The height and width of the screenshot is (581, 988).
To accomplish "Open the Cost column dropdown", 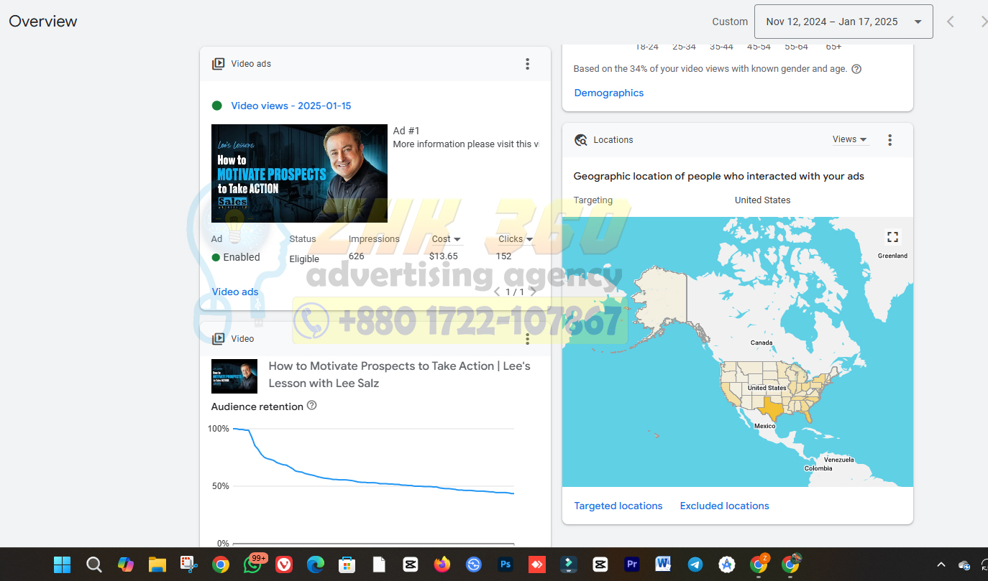I will (x=446, y=239).
